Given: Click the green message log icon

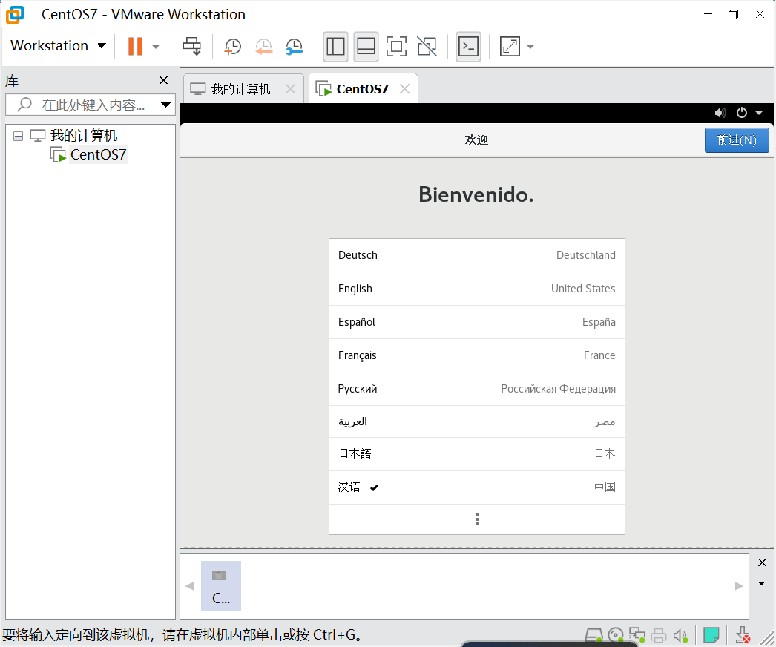Looking at the screenshot, I should (711, 635).
